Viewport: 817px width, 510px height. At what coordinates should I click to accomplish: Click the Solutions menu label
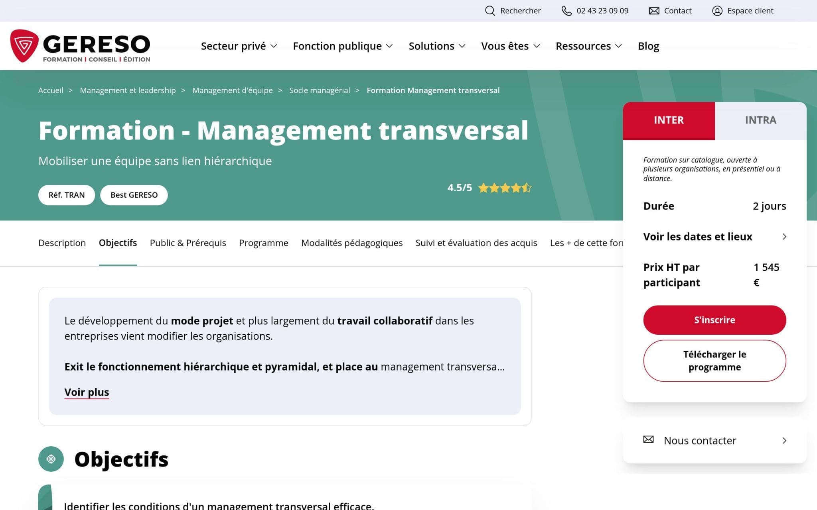click(x=431, y=46)
